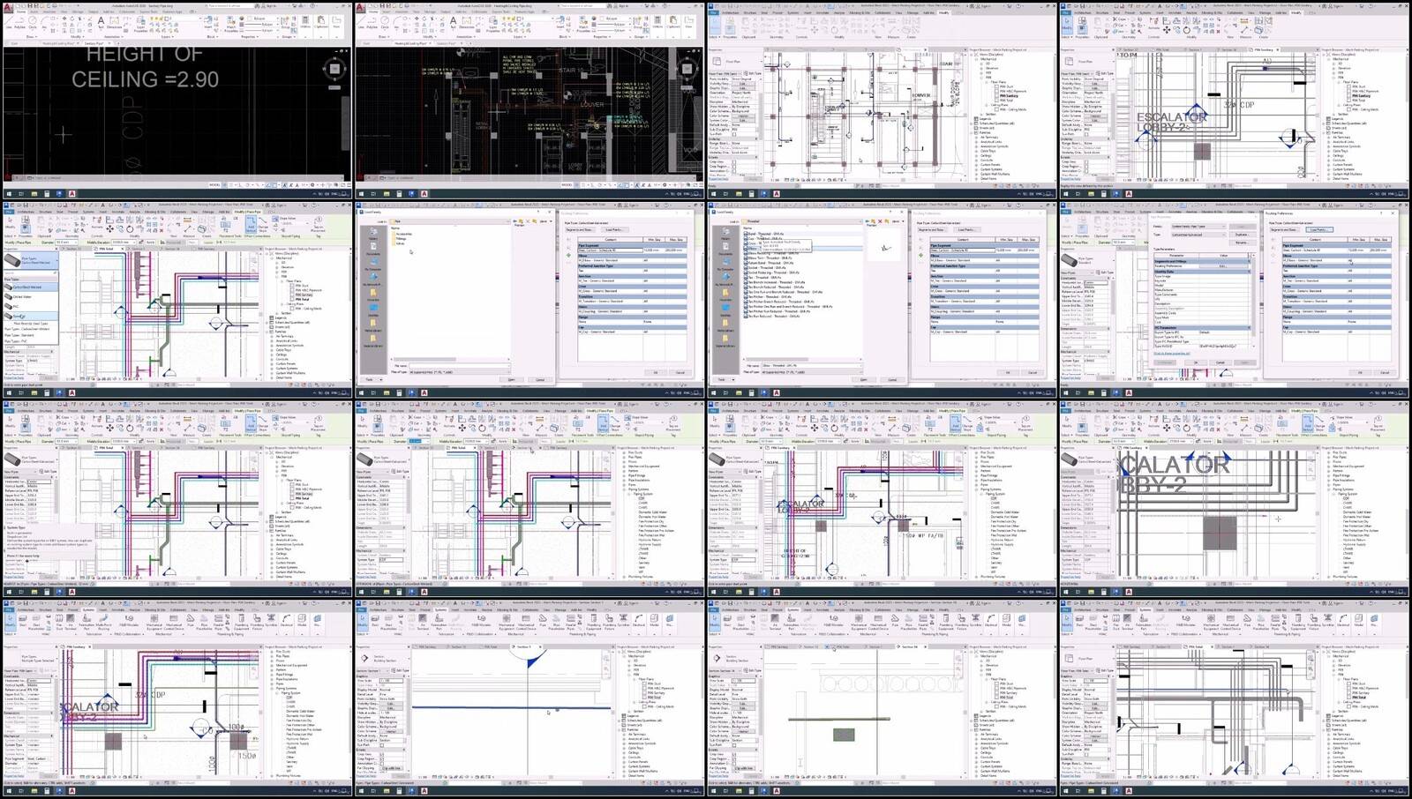The height and width of the screenshot is (799, 1412).
Task: Open Look in combo in the Accessories folder dialog
Action: [450, 221]
